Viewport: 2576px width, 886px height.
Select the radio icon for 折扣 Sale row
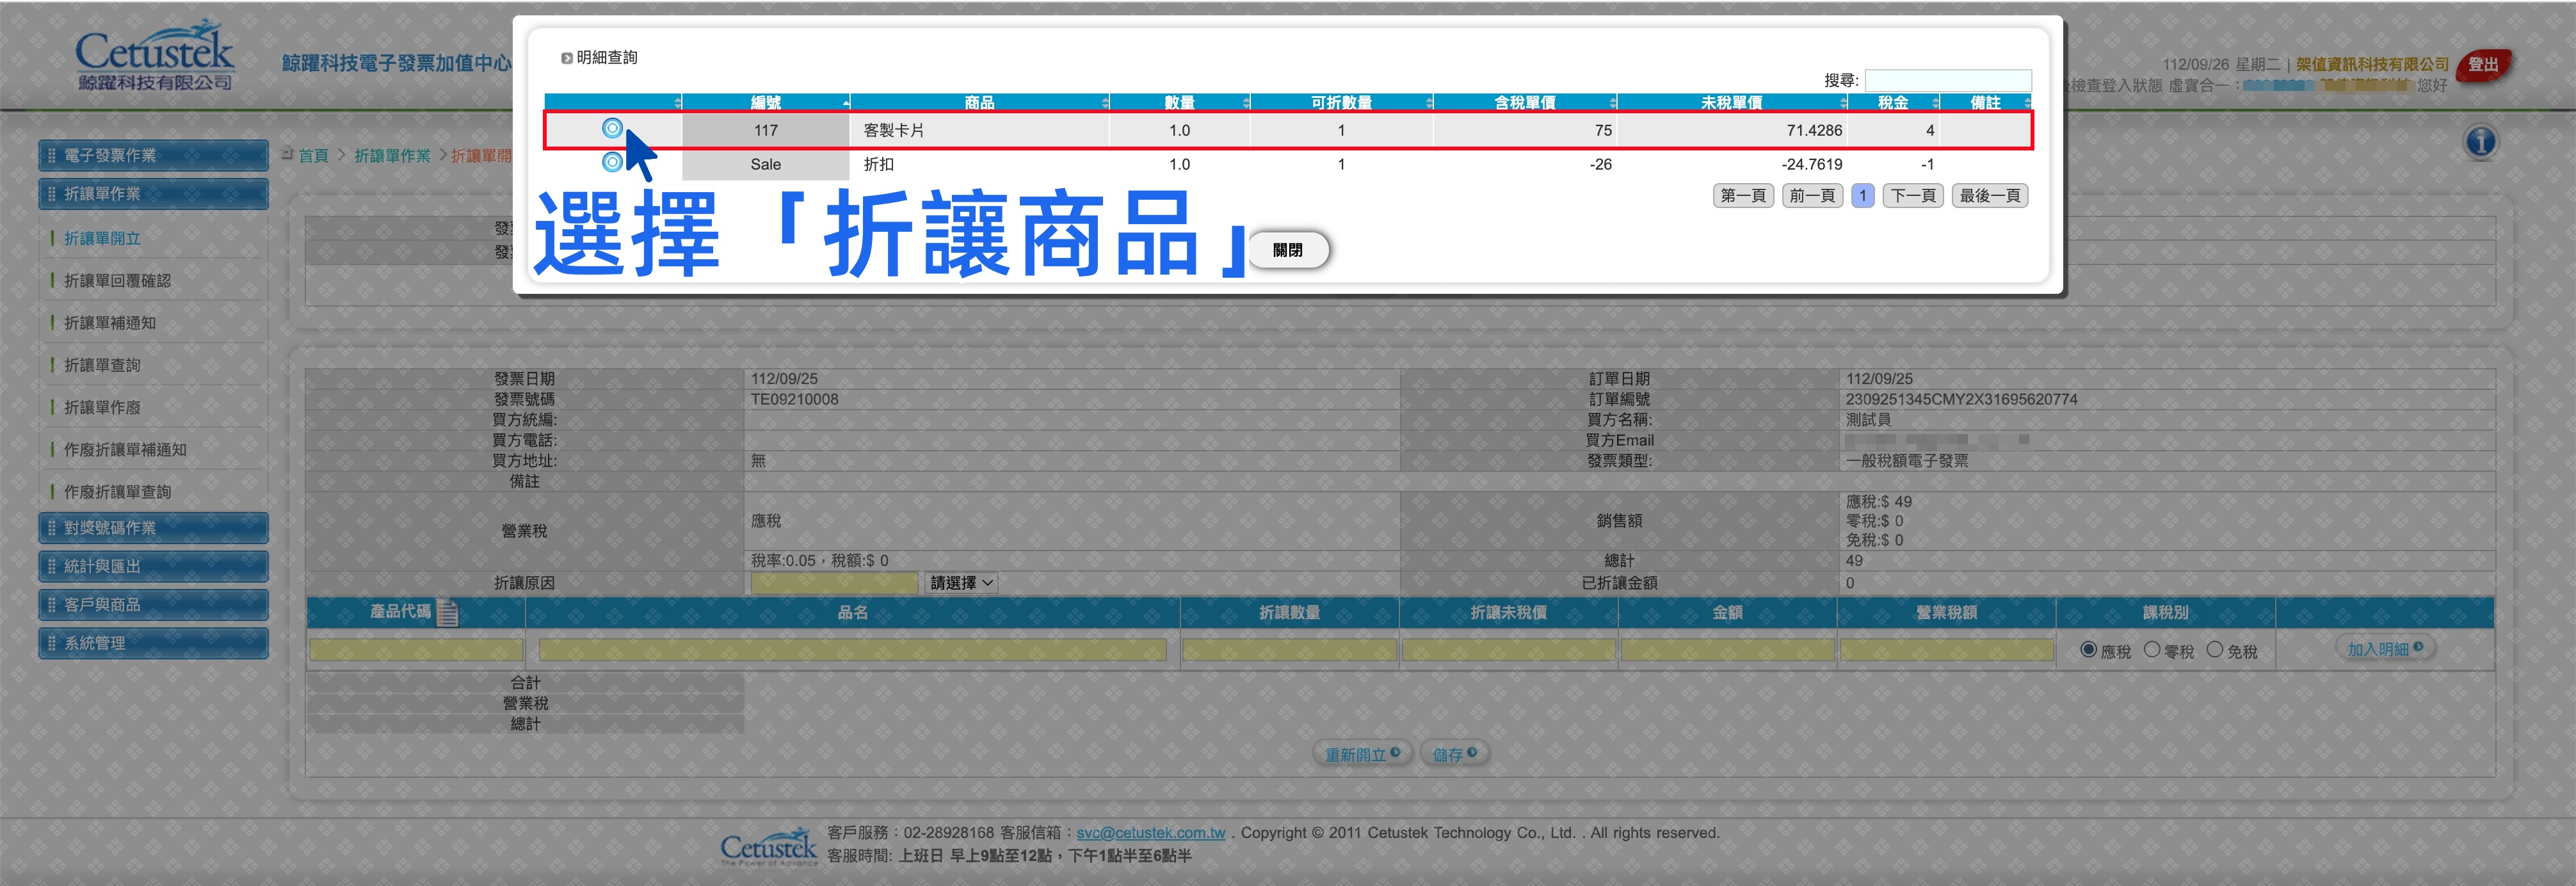coord(612,162)
